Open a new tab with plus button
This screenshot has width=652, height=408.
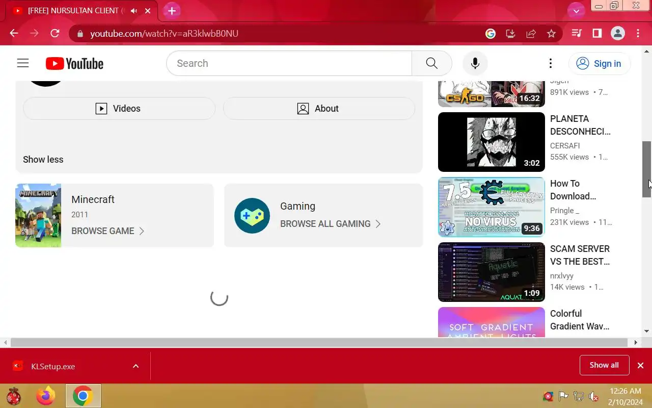pyautogui.click(x=172, y=11)
